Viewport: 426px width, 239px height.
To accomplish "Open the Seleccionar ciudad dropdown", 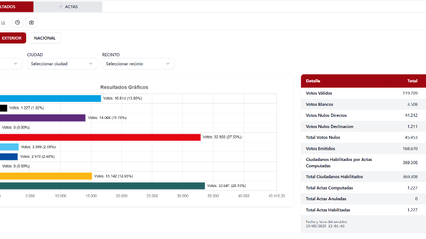I will coord(62,64).
